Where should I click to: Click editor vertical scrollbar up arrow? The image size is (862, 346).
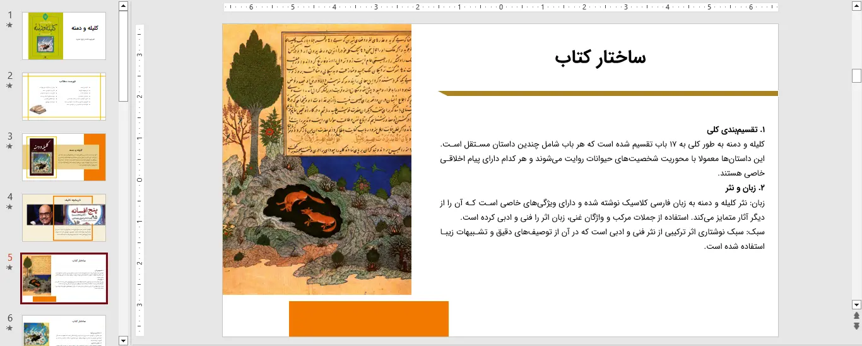856,6
